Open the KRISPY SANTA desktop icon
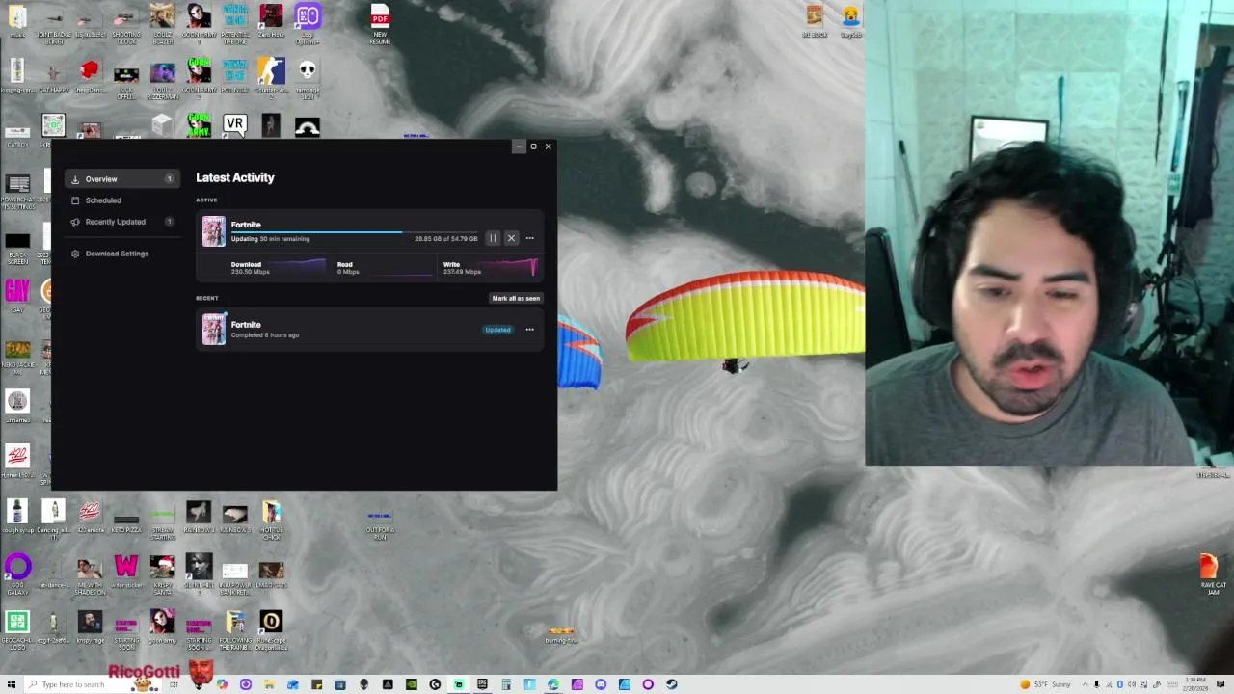This screenshot has width=1234, height=694. point(162,574)
